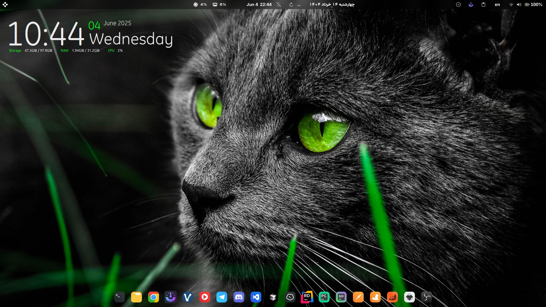Open the Persian calendar date in top bar
The width and height of the screenshot is (546, 307).
tap(332, 5)
